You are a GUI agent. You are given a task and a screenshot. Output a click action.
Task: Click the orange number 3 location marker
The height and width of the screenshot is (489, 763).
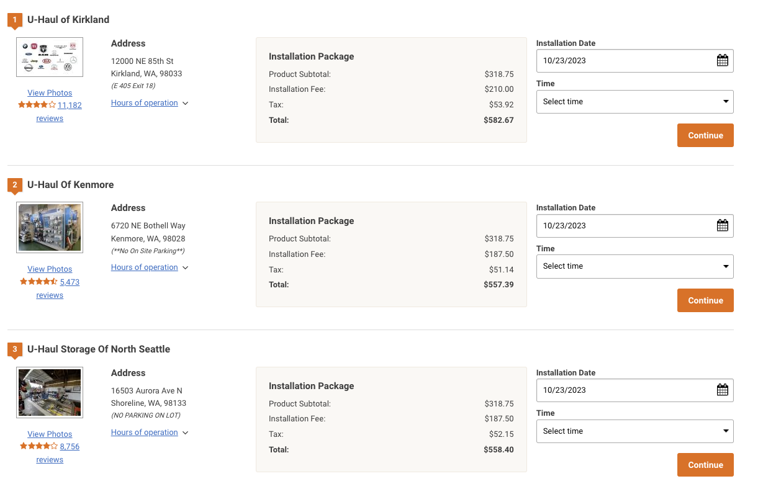pos(15,350)
